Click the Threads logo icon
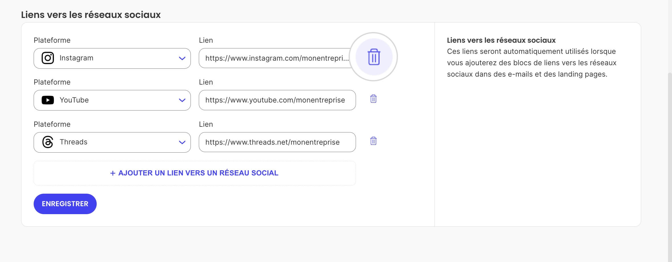The height and width of the screenshot is (262, 672). (48, 142)
